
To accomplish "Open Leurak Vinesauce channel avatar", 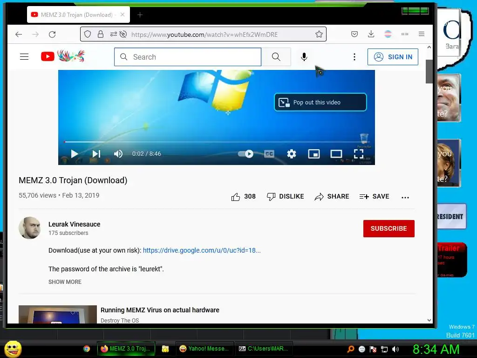I will tap(29, 228).
